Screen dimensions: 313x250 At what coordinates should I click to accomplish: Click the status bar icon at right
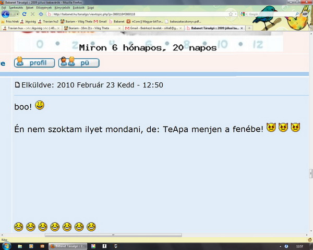(x=310, y=240)
